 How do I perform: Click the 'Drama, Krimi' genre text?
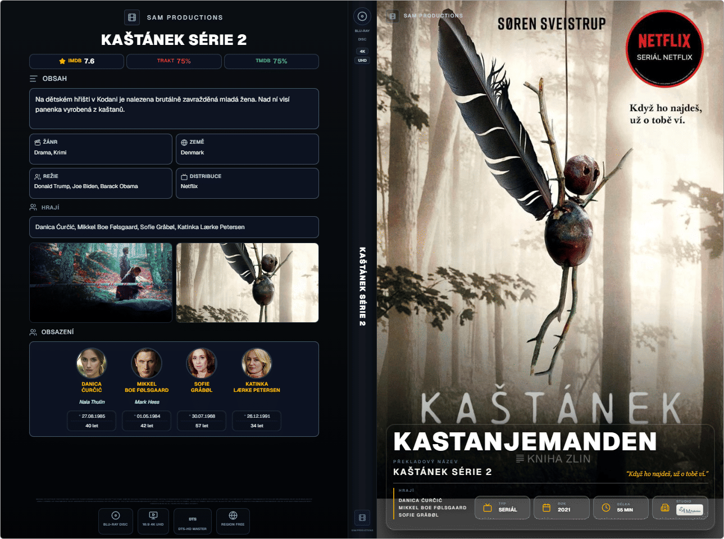pyautogui.click(x=51, y=153)
